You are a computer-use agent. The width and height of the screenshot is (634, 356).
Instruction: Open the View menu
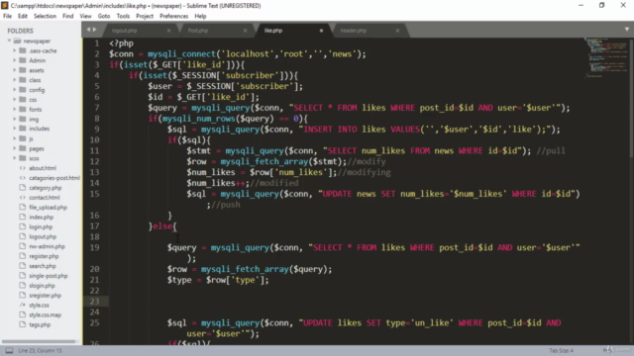[x=86, y=16]
